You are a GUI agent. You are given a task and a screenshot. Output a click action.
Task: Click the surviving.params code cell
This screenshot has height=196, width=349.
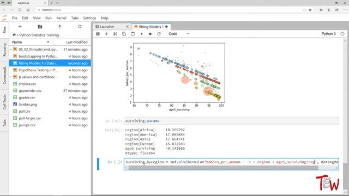231,121
